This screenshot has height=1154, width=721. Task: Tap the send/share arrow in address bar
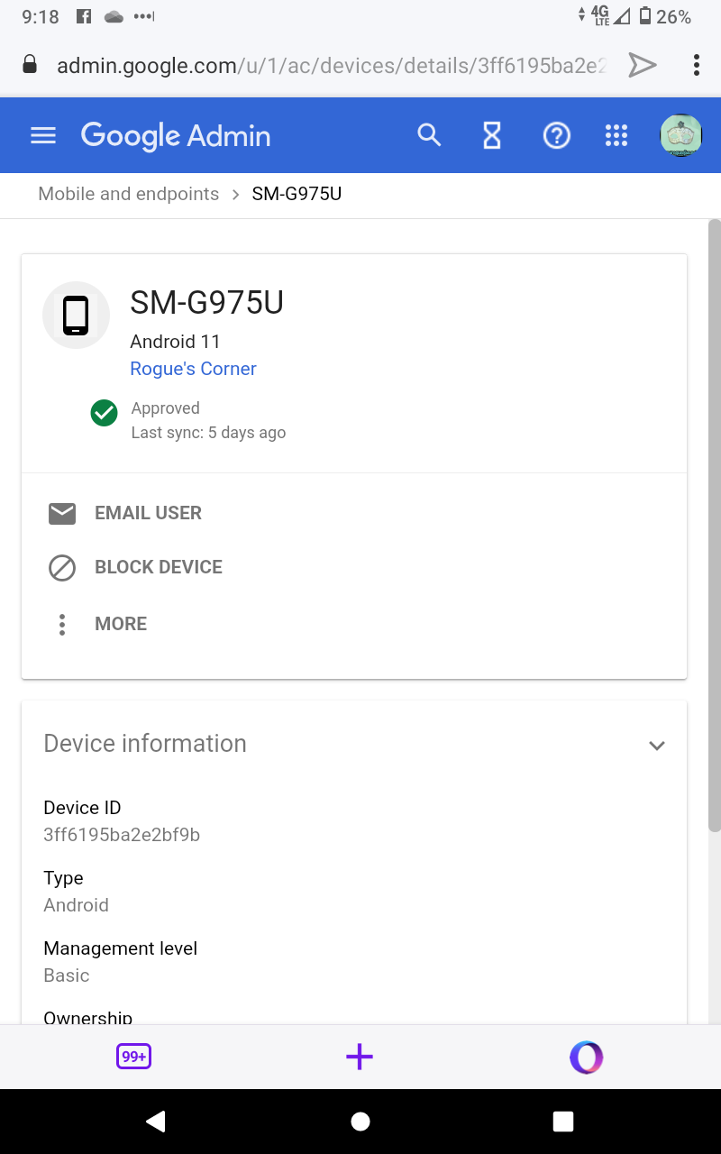click(x=642, y=65)
